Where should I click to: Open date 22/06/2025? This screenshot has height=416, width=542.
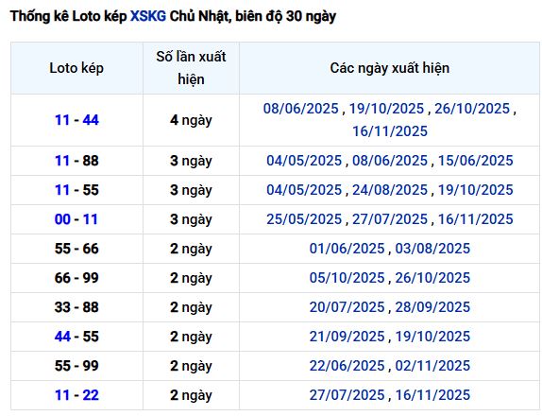(347, 366)
